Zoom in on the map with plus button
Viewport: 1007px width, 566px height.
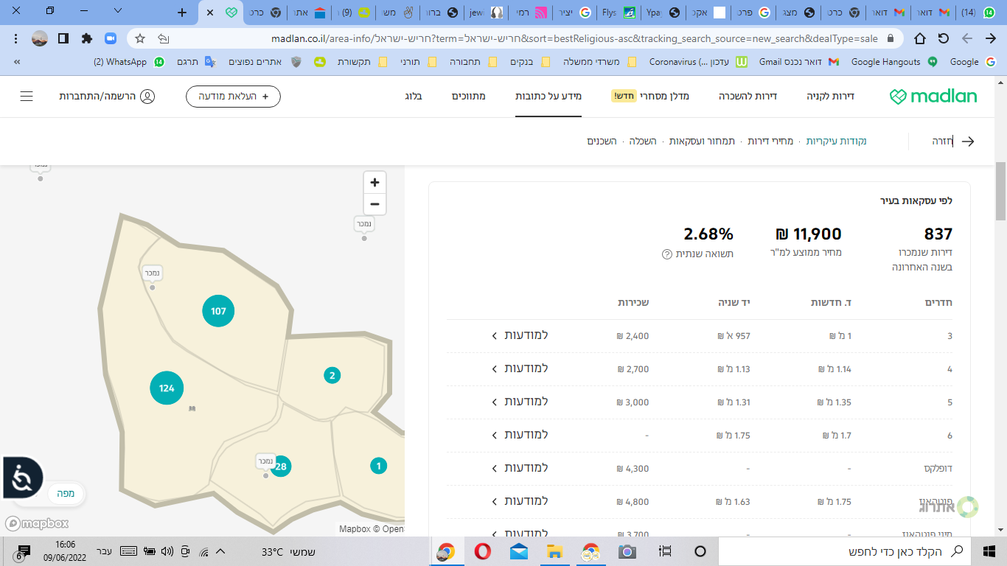pyautogui.click(x=374, y=183)
